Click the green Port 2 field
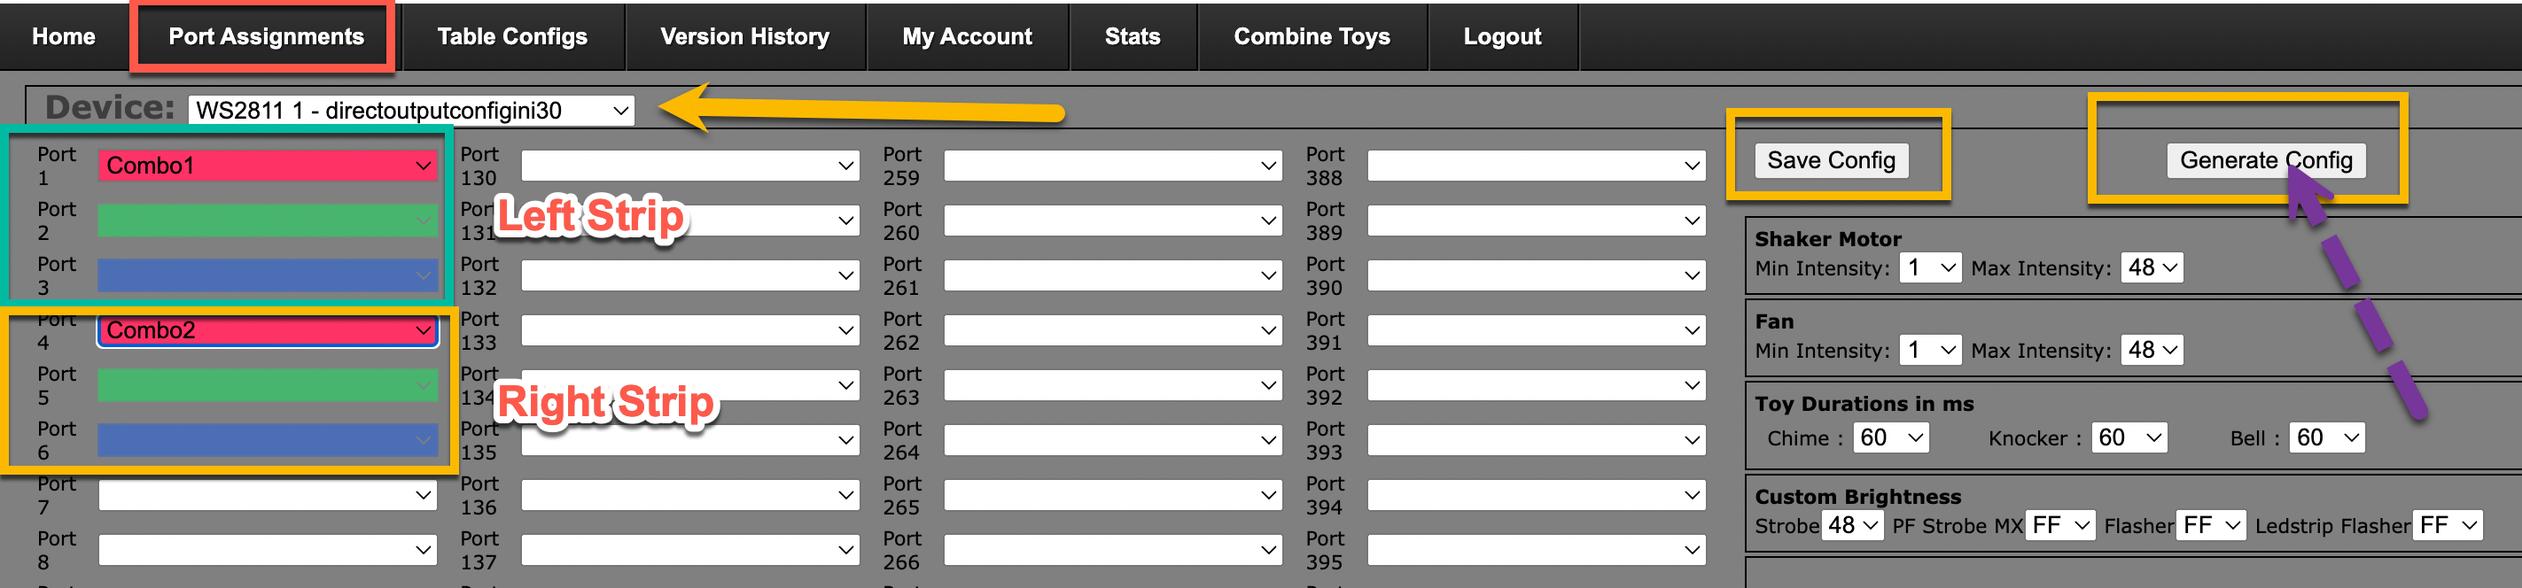 (x=268, y=220)
